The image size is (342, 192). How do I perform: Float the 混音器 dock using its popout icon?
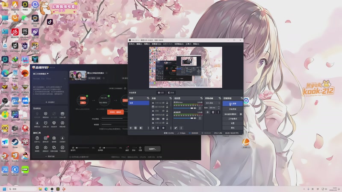[201, 99]
